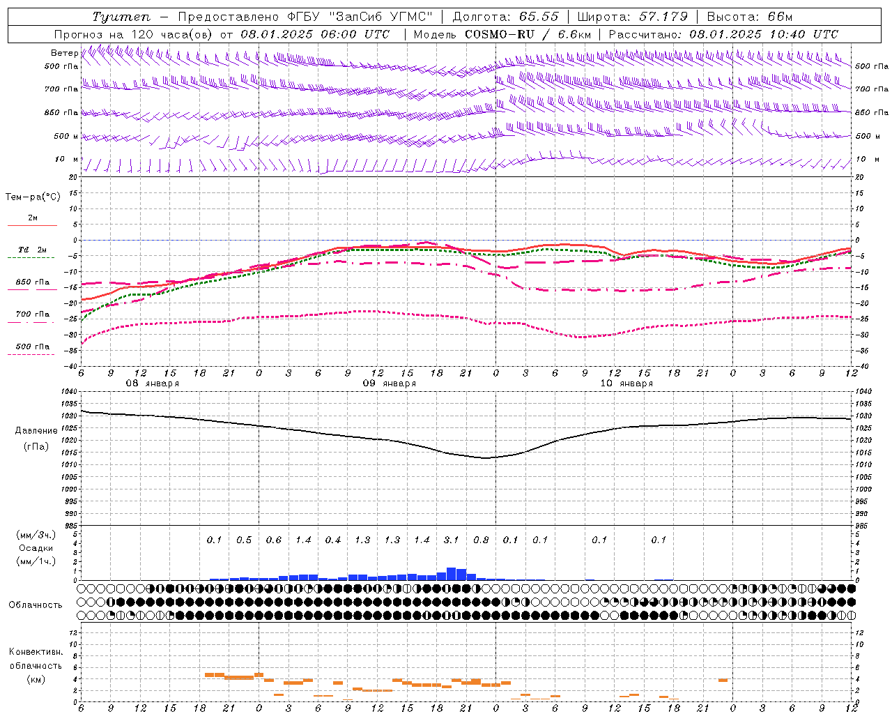
Task: Click the "(мм/3ч.)" precipitation unit label
Action: pos(36,535)
